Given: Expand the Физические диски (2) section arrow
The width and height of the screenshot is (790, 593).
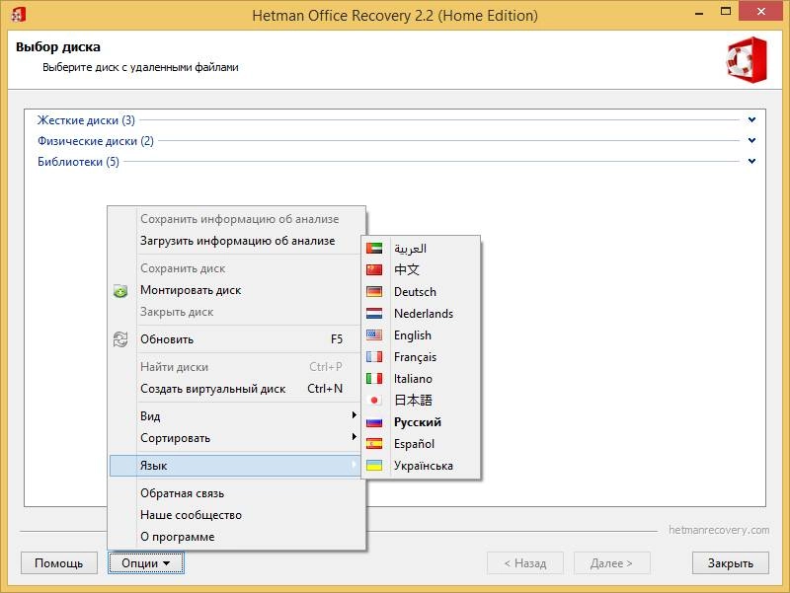Looking at the screenshot, I should pos(751,140).
